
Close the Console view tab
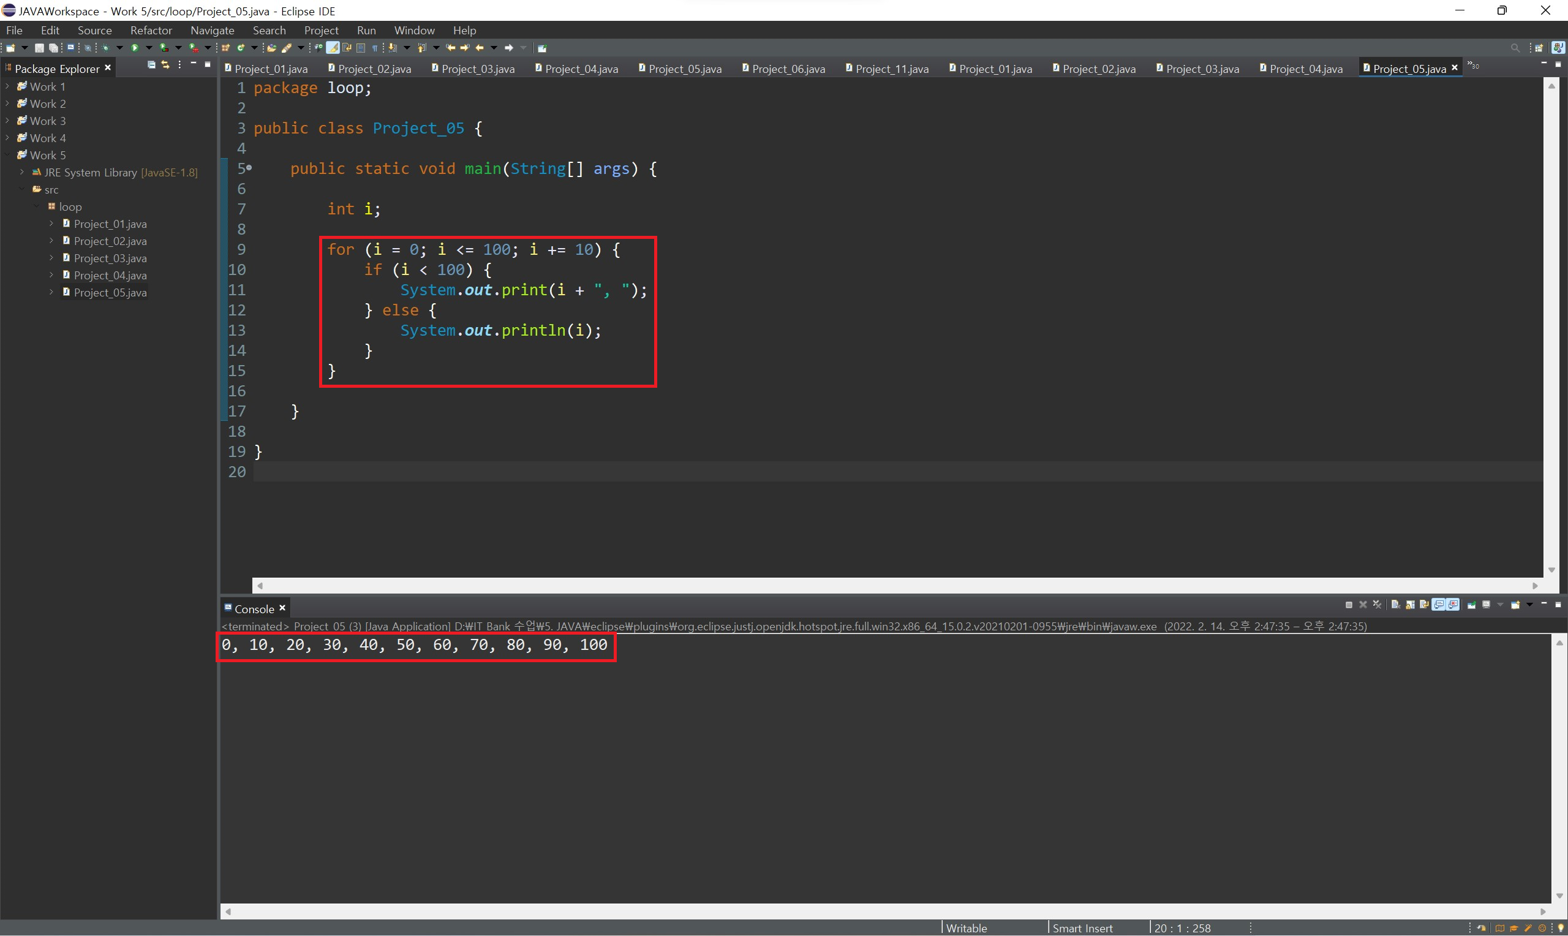[282, 608]
